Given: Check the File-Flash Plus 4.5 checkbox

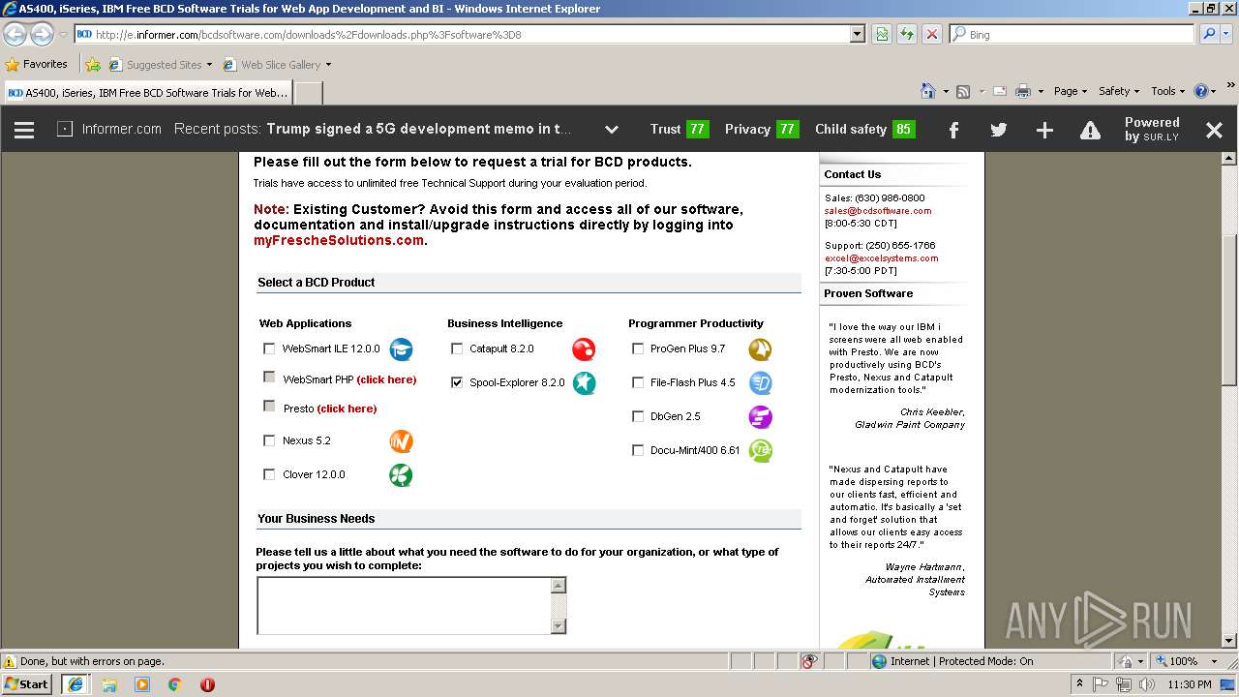Looking at the screenshot, I should [x=638, y=382].
